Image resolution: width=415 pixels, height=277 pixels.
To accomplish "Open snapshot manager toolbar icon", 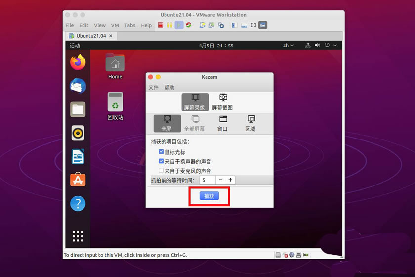I will point(221,25).
